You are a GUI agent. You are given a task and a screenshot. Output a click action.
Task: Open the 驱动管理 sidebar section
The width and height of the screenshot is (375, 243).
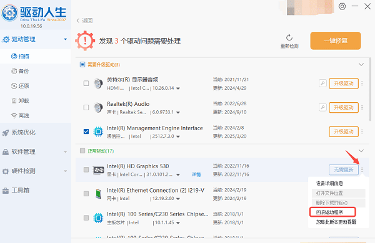36,39
